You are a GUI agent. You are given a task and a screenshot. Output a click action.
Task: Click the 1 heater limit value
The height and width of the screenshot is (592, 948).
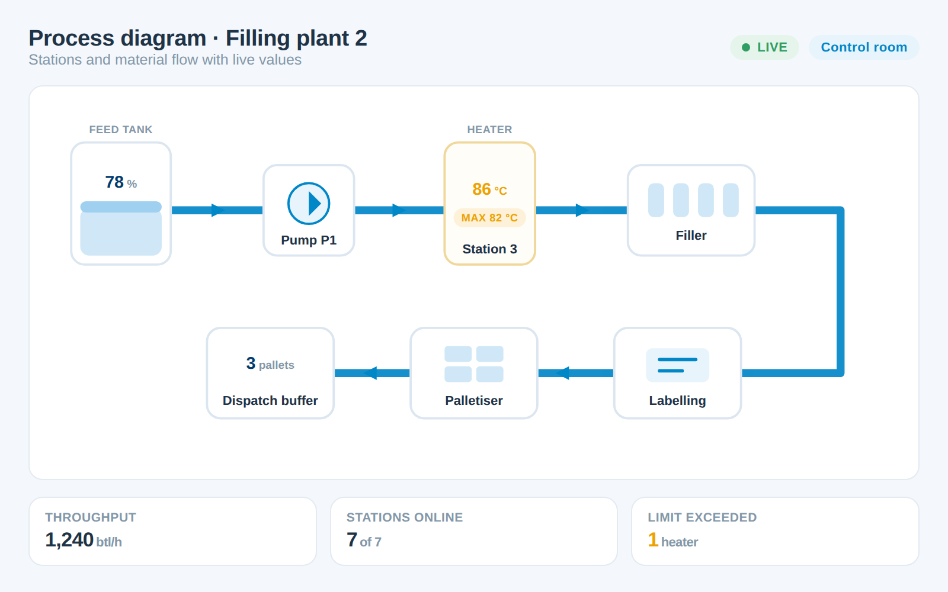coord(673,540)
